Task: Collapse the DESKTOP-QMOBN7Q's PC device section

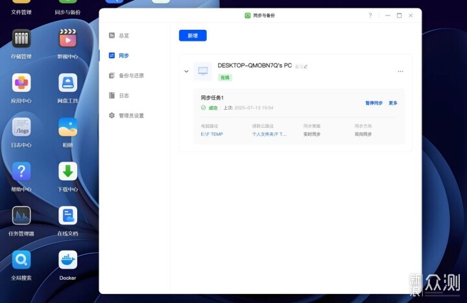Action: tap(186, 71)
